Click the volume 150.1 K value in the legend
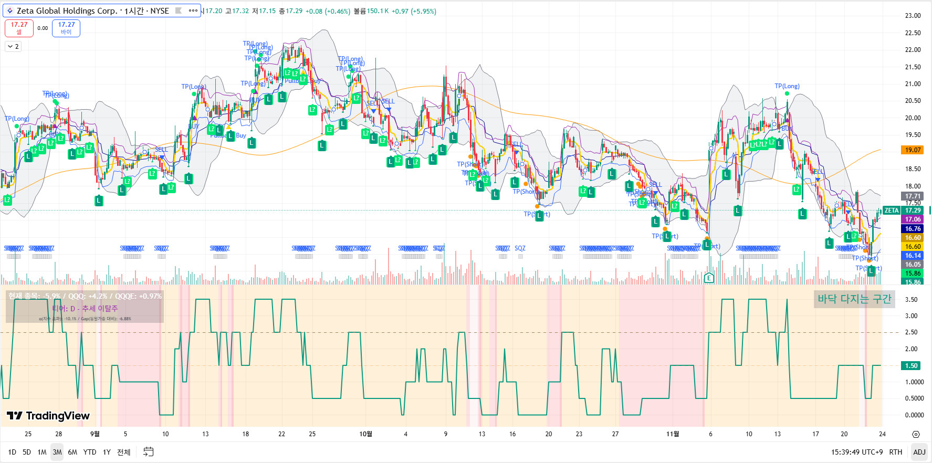Viewport: 932px width, 463px height. [x=378, y=11]
